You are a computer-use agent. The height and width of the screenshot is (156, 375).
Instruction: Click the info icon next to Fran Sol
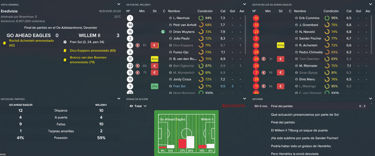[171, 86]
